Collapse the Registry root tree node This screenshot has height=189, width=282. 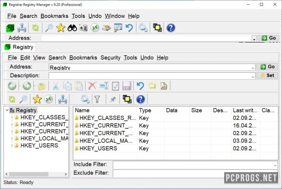(x=7, y=110)
